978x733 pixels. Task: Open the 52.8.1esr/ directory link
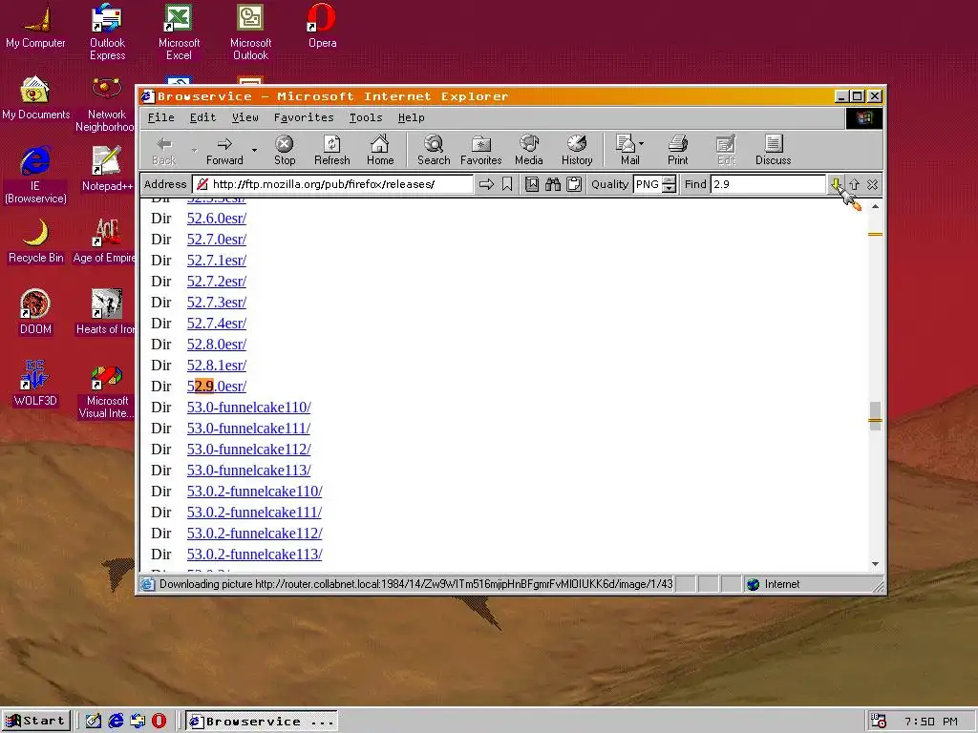[217, 366]
